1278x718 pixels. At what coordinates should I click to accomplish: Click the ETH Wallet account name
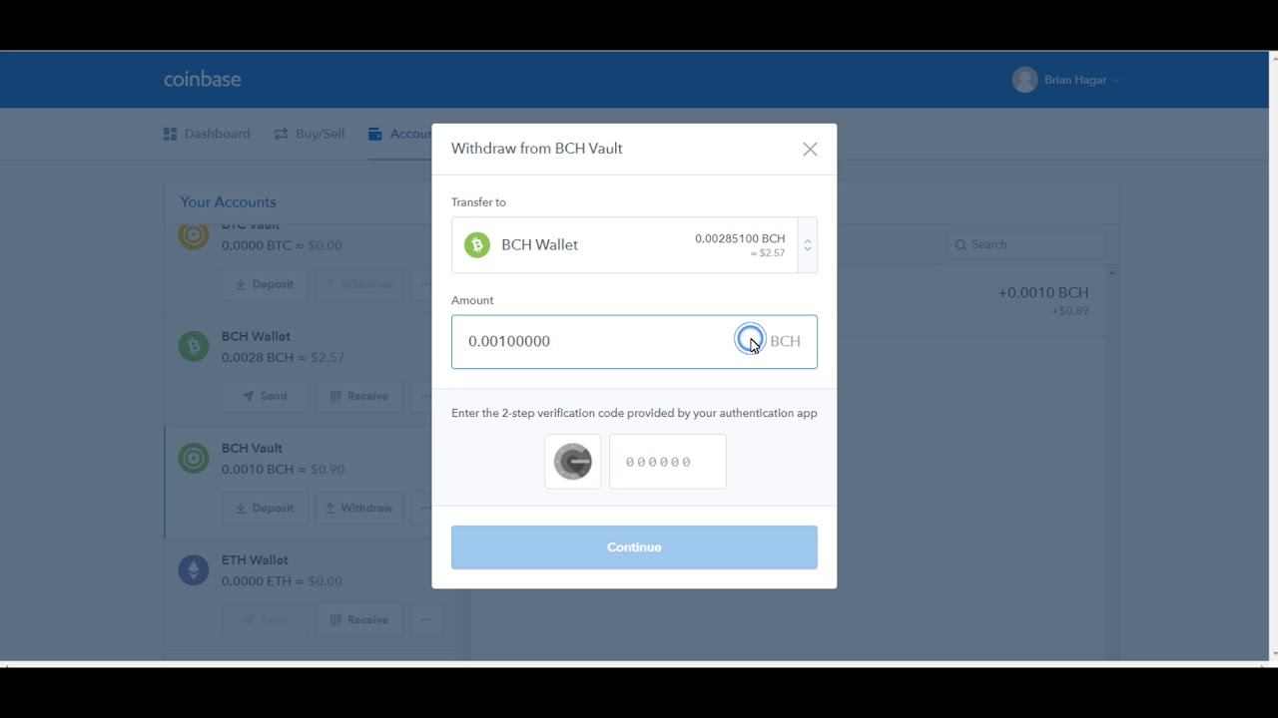coord(255,559)
